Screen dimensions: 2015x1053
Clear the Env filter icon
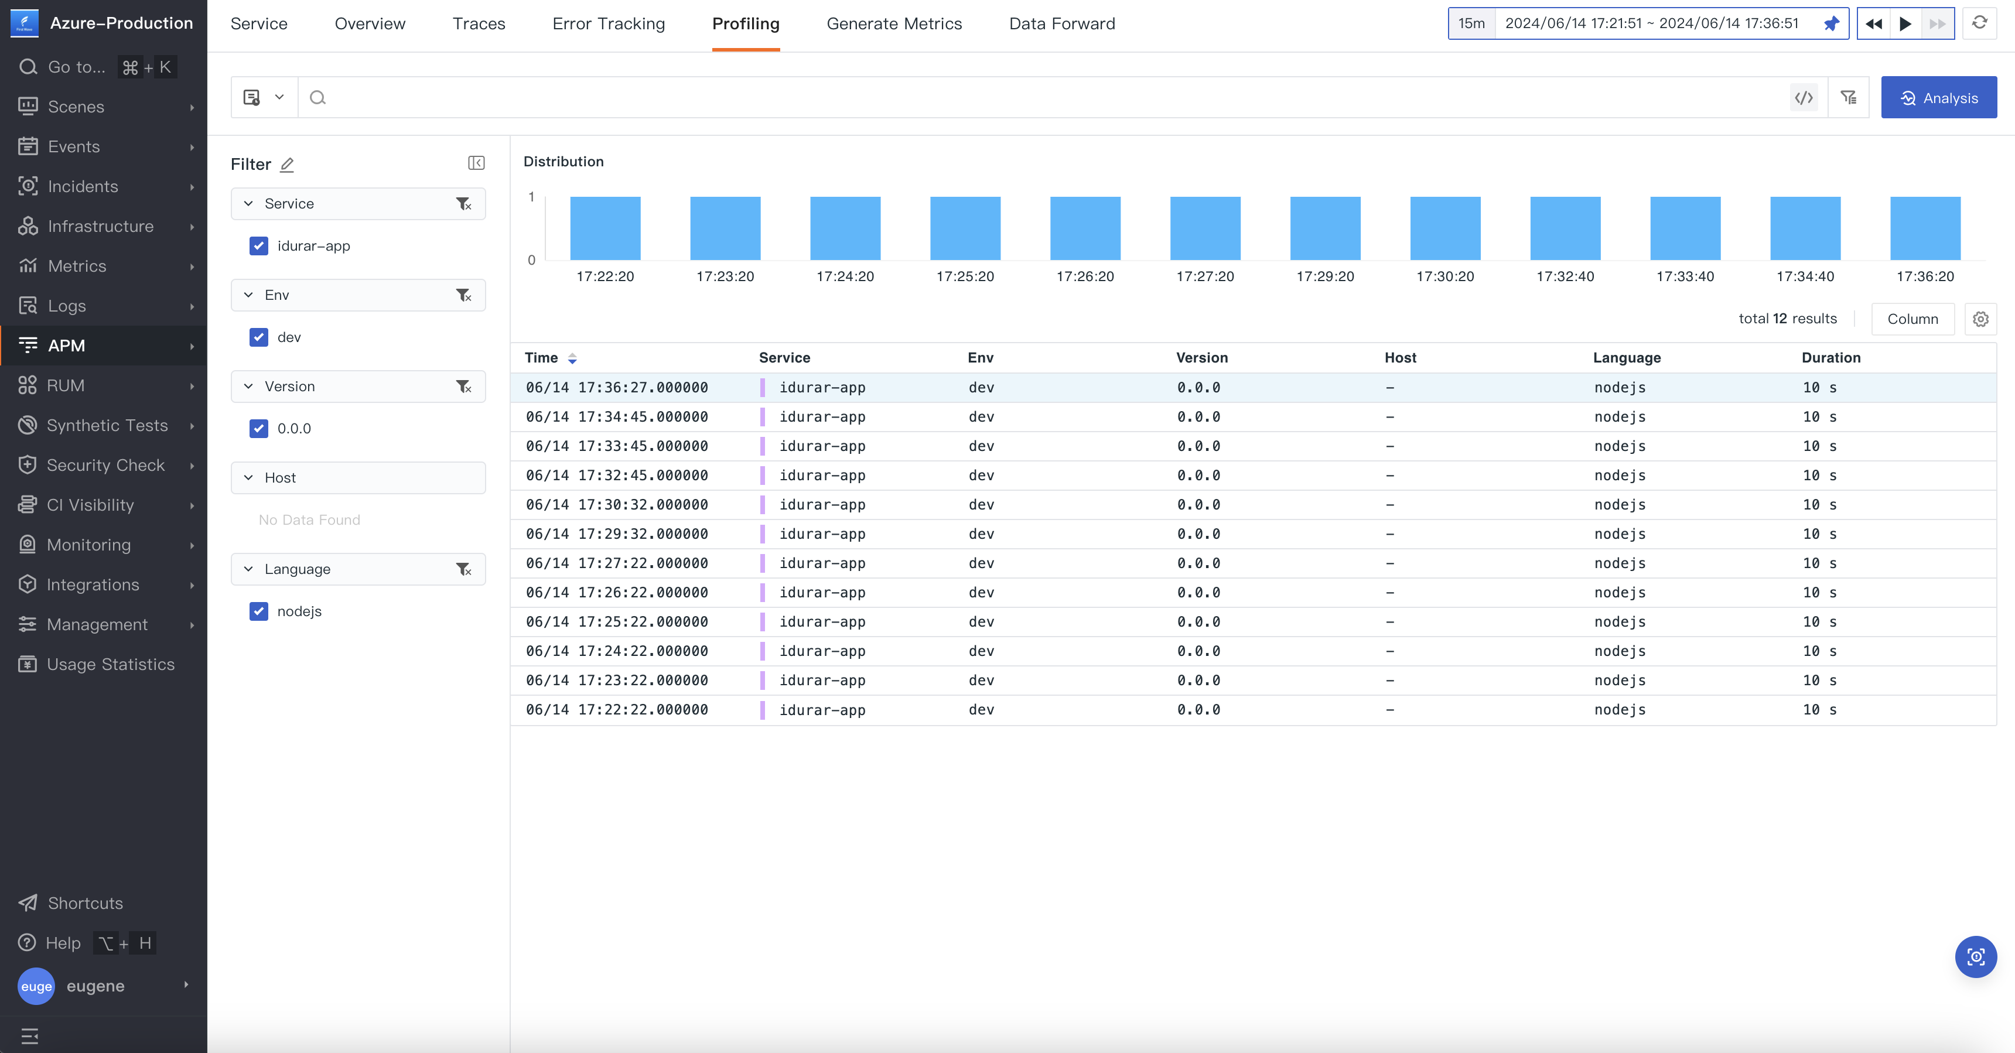464,295
